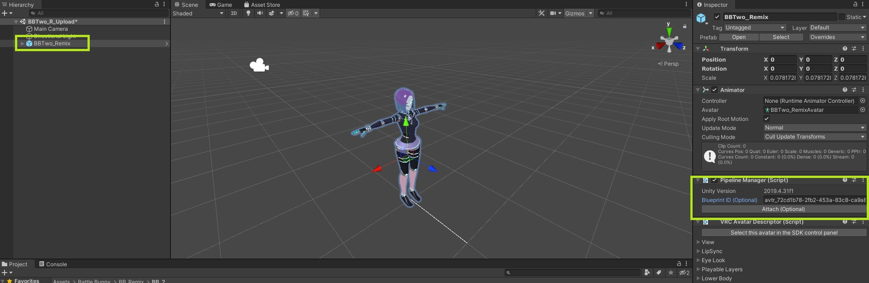Click Hierarchy search field
Image resolution: width=869 pixels, height=283 pixels.
pos(99,13)
